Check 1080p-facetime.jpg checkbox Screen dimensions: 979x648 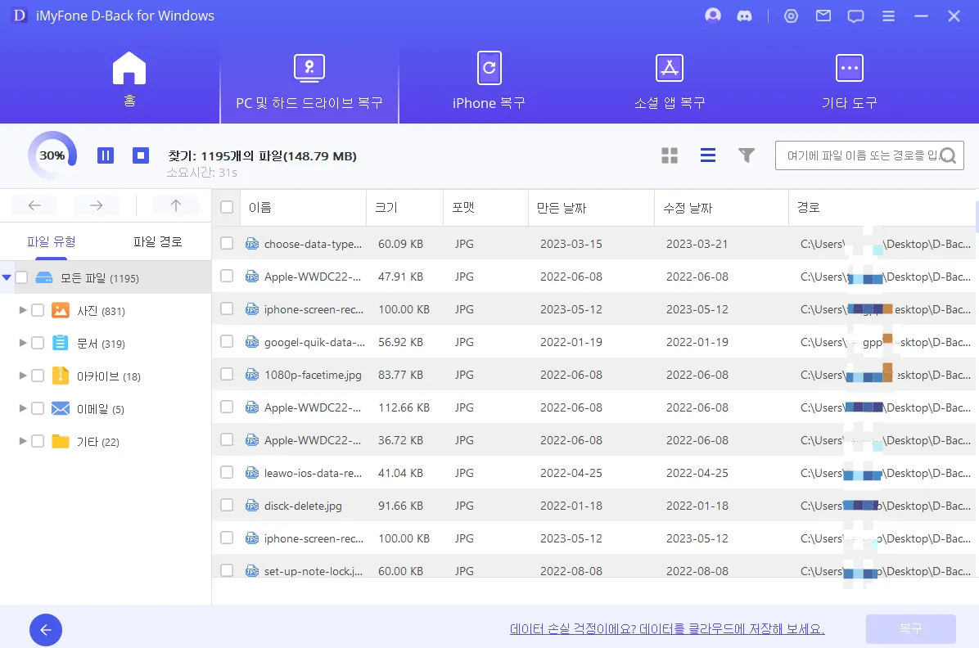click(x=227, y=374)
